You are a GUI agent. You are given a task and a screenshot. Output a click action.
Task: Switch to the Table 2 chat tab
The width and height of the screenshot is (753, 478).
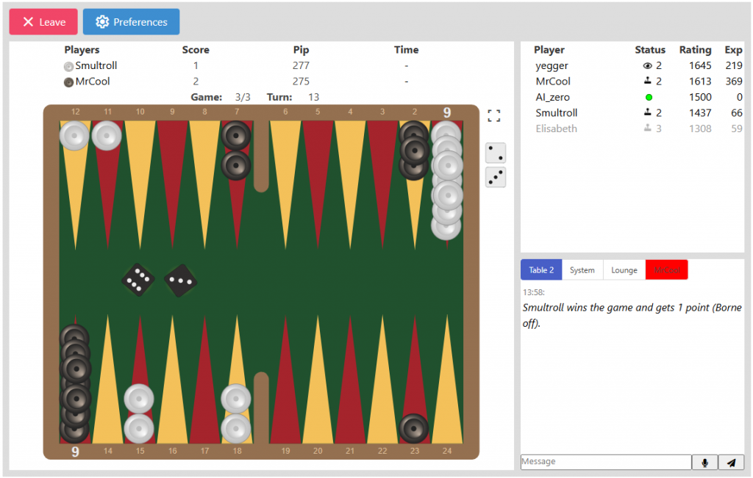tap(541, 269)
